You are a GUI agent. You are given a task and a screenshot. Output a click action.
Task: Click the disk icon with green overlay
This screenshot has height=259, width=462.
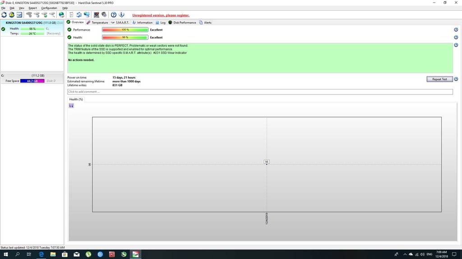(45, 15)
